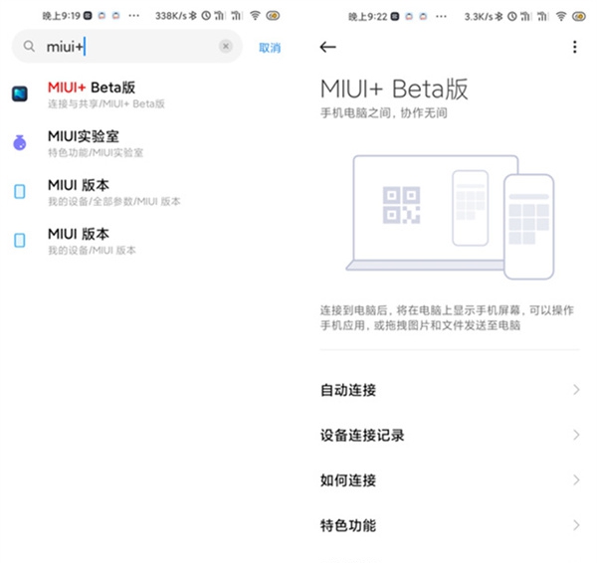Tap the search magnifier icon

(x=29, y=47)
